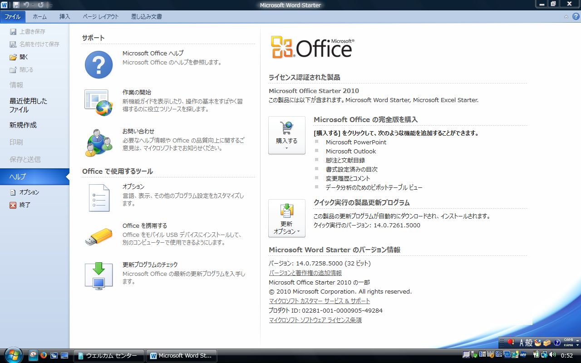Open the 差し込み文書 tab
581x363 pixels.
pyautogui.click(x=147, y=17)
